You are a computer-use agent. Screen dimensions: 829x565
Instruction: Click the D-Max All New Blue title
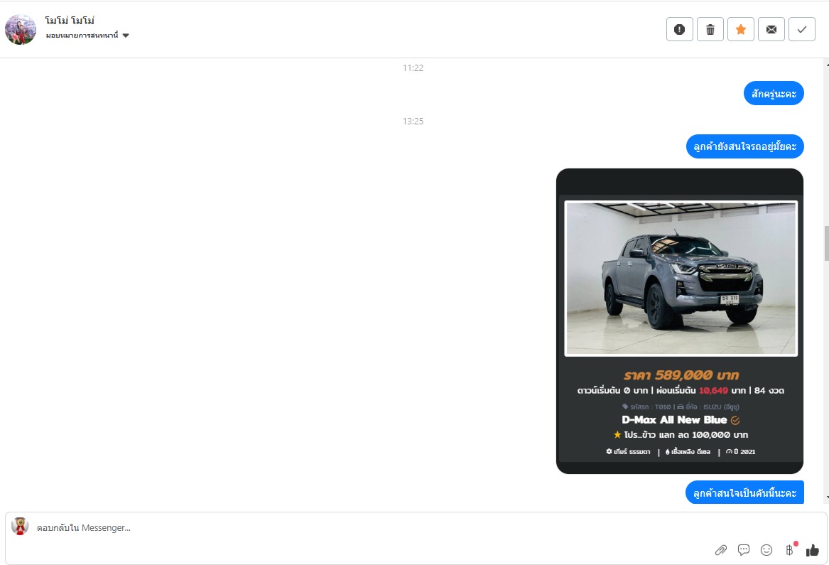tap(674, 420)
